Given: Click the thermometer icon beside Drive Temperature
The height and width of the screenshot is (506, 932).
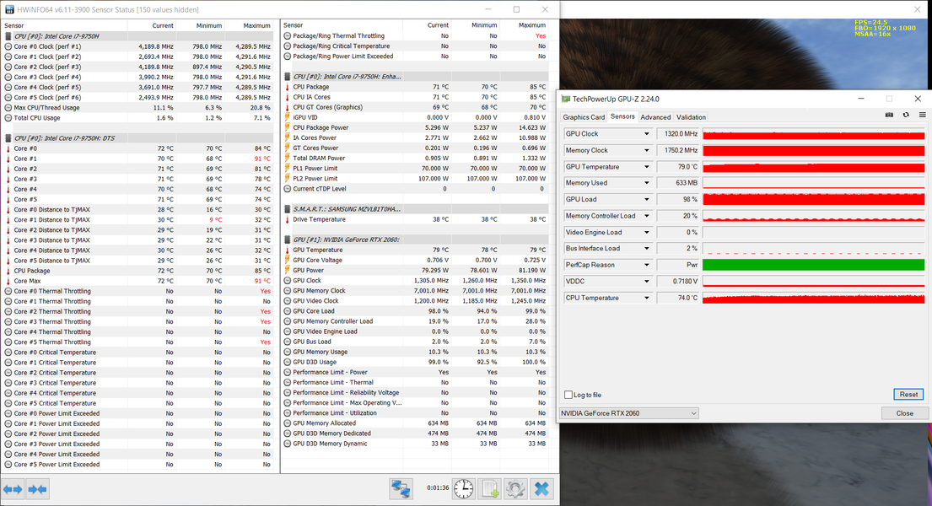Looking at the screenshot, I should coord(287,219).
